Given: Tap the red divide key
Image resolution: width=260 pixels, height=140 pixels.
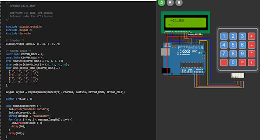Looking at the screenshot, I should [251, 62].
